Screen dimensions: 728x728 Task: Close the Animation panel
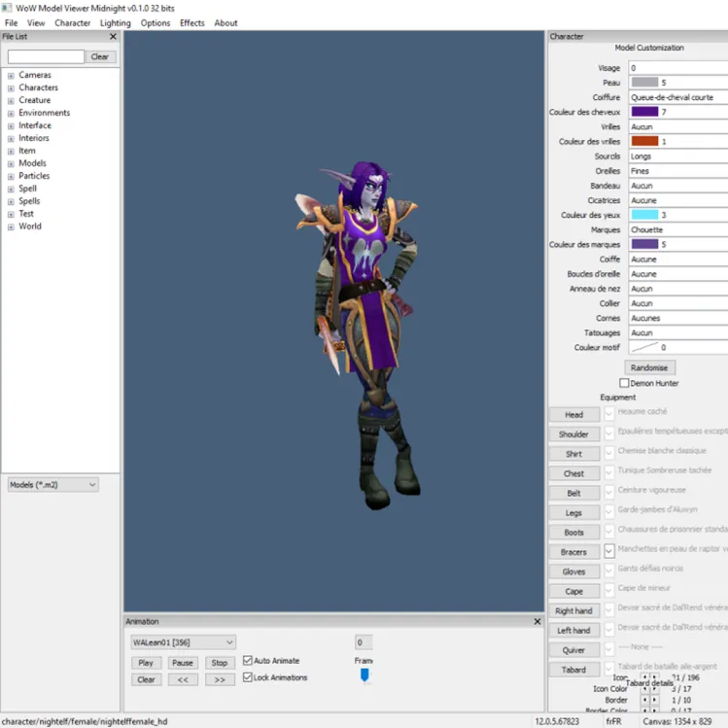[537, 621]
